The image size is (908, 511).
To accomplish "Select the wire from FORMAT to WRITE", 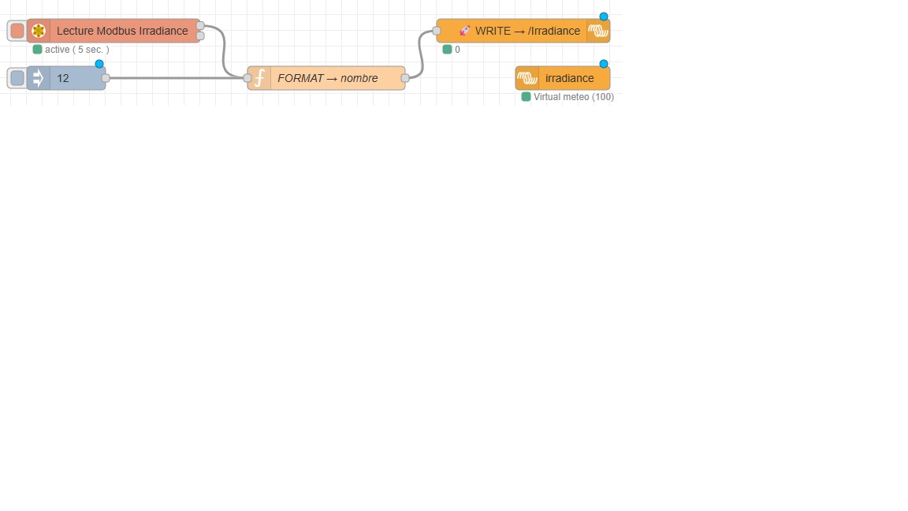I will [x=421, y=54].
